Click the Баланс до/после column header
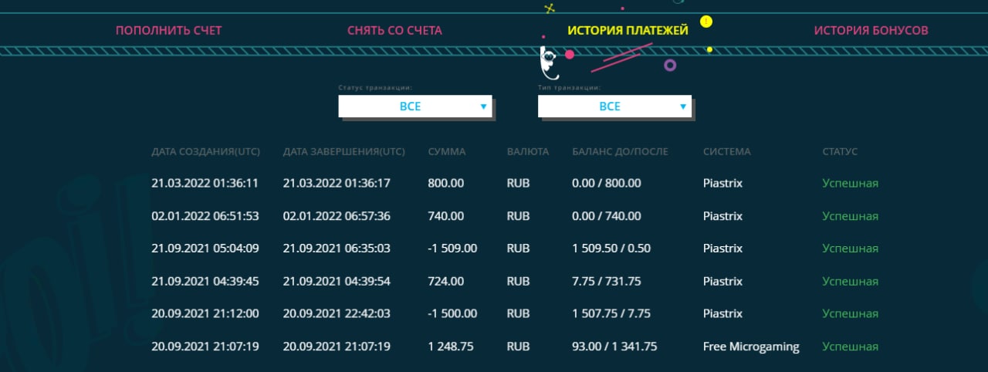The width and height of the screenshot is (988, 372). pos(620,151)
